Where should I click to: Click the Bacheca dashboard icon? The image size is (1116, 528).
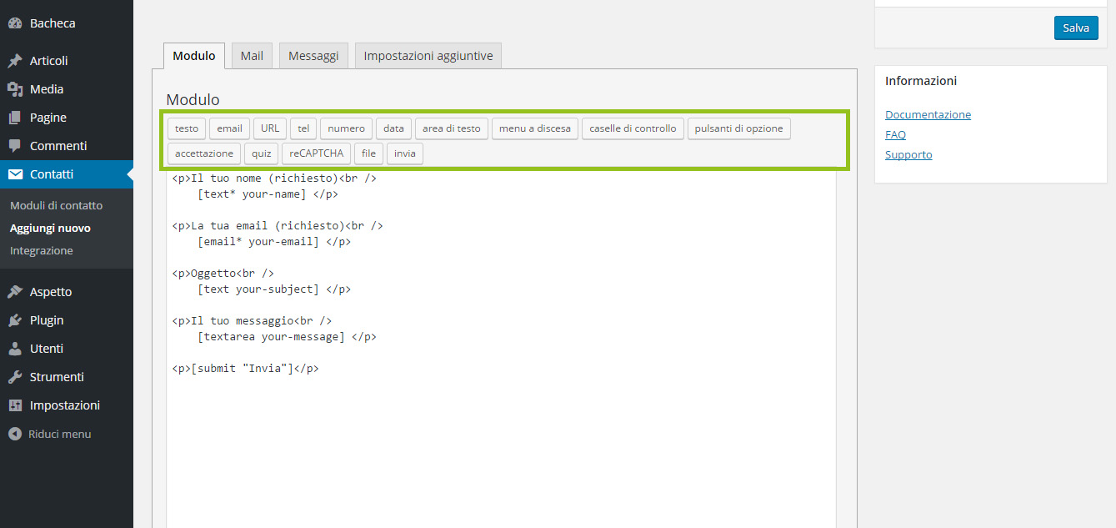click(x=15, y=23)
